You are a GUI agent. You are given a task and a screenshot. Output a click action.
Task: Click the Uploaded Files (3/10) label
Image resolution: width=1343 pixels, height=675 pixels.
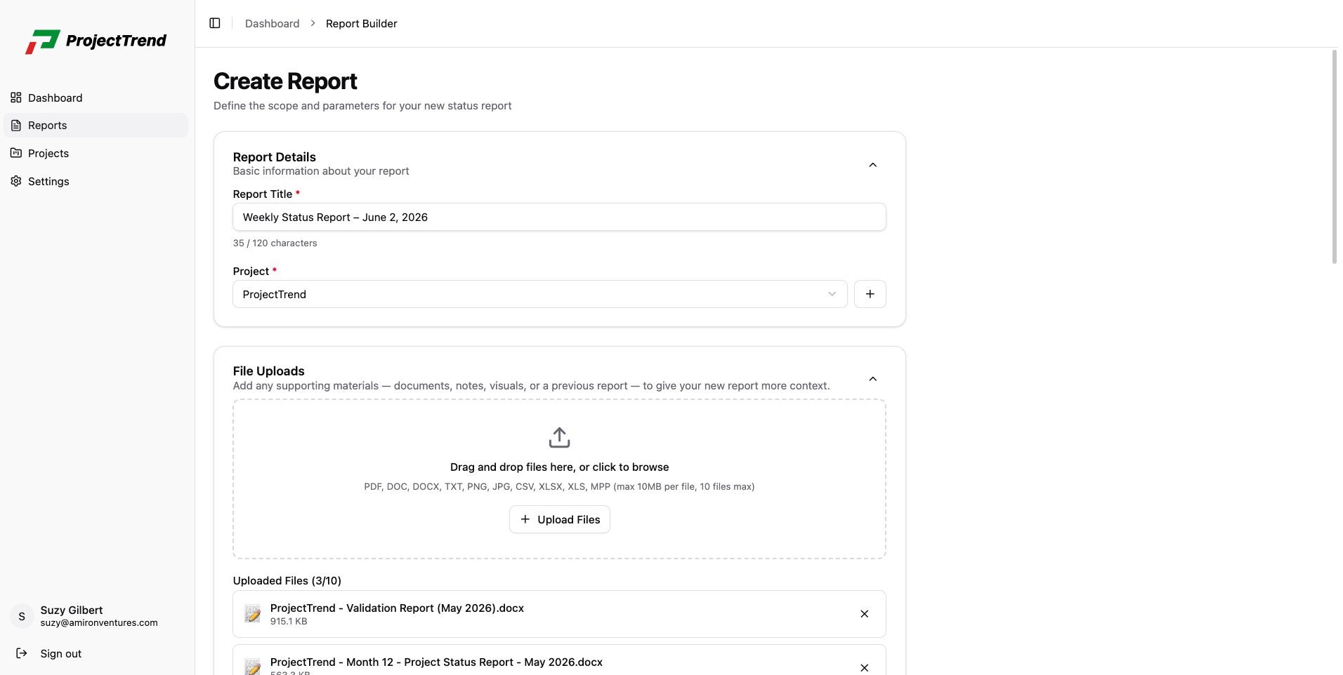point(287,580)
